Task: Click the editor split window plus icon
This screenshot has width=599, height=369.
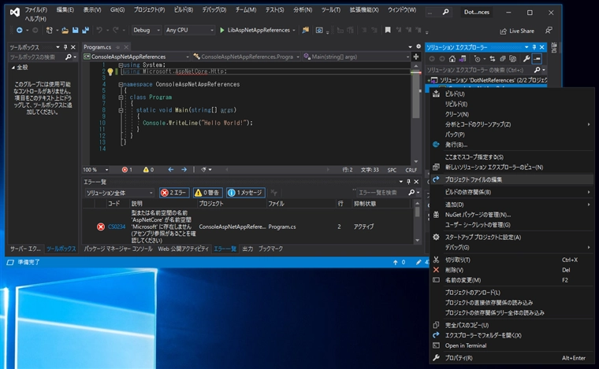Action: pyautogui.click(x=416, y=57)
